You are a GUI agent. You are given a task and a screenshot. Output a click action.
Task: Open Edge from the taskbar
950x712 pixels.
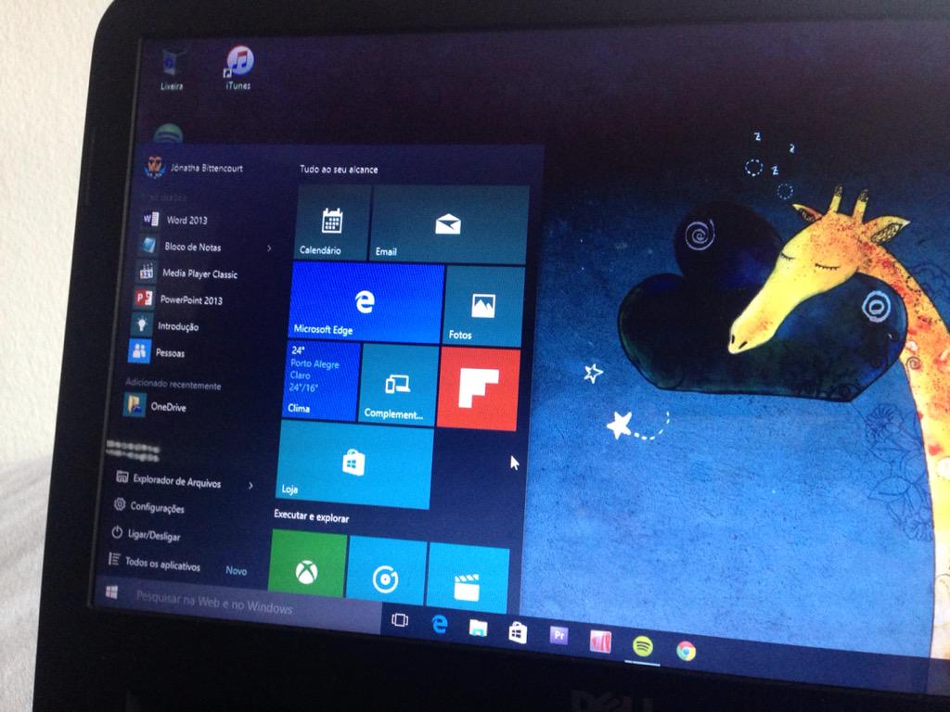click(439, 624)
